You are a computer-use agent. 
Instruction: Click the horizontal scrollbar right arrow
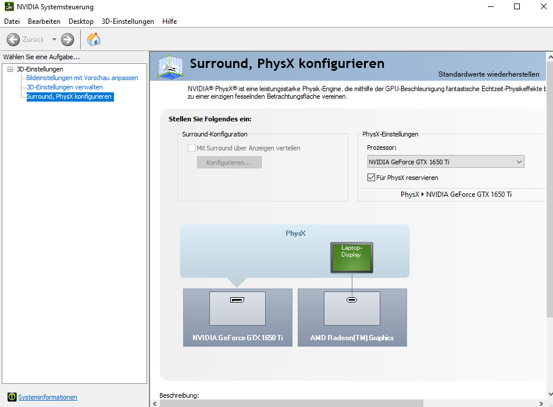[x=541, y=404]
